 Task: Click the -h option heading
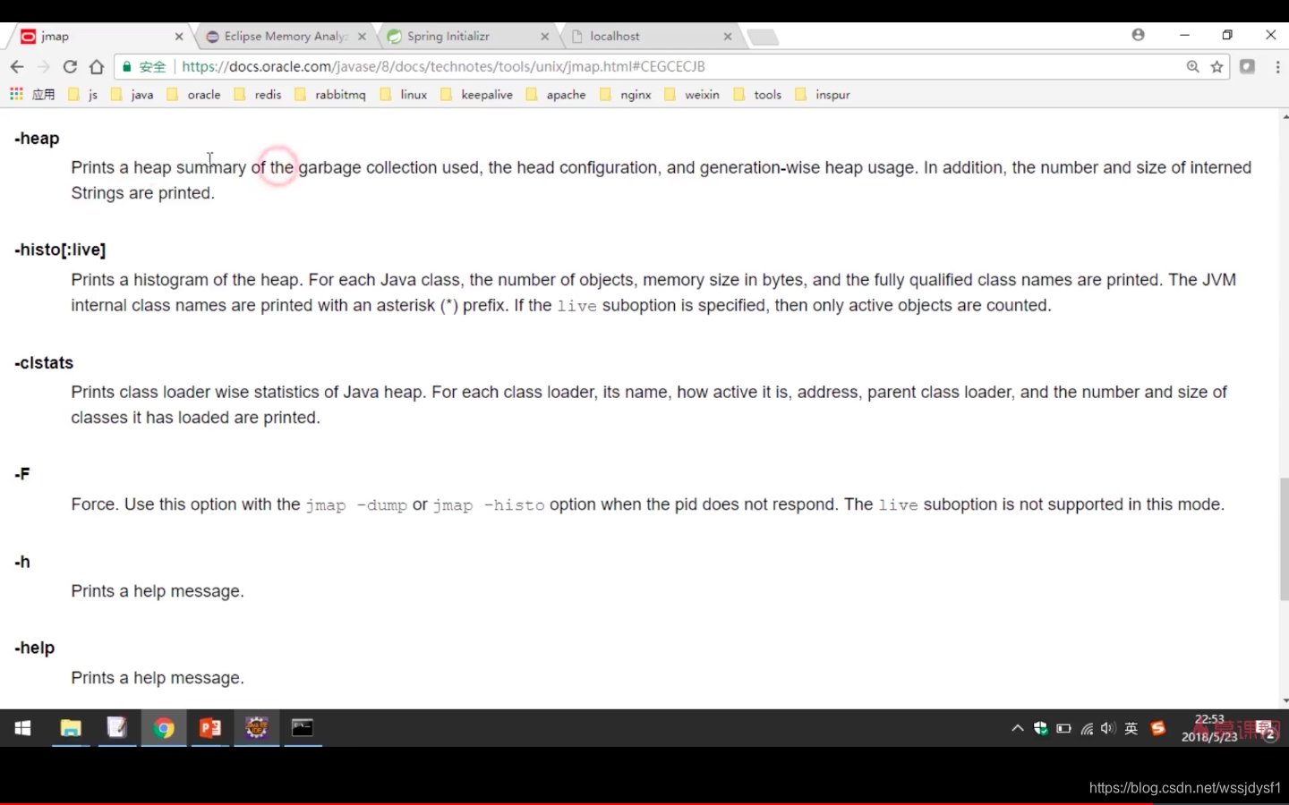tap(22, 562)
